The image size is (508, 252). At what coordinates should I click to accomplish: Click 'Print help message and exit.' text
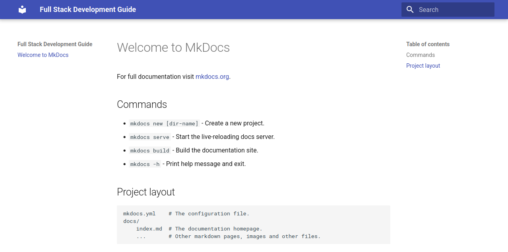point(206,164)
